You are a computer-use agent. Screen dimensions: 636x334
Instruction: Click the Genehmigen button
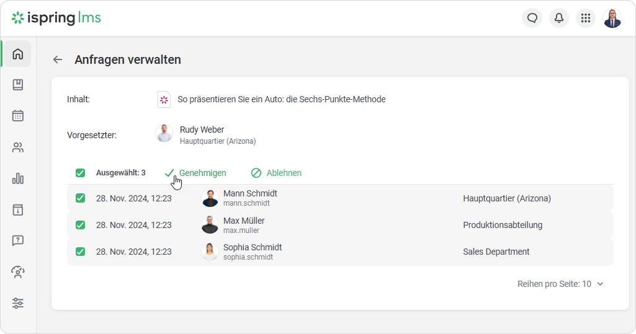(196, 173)
